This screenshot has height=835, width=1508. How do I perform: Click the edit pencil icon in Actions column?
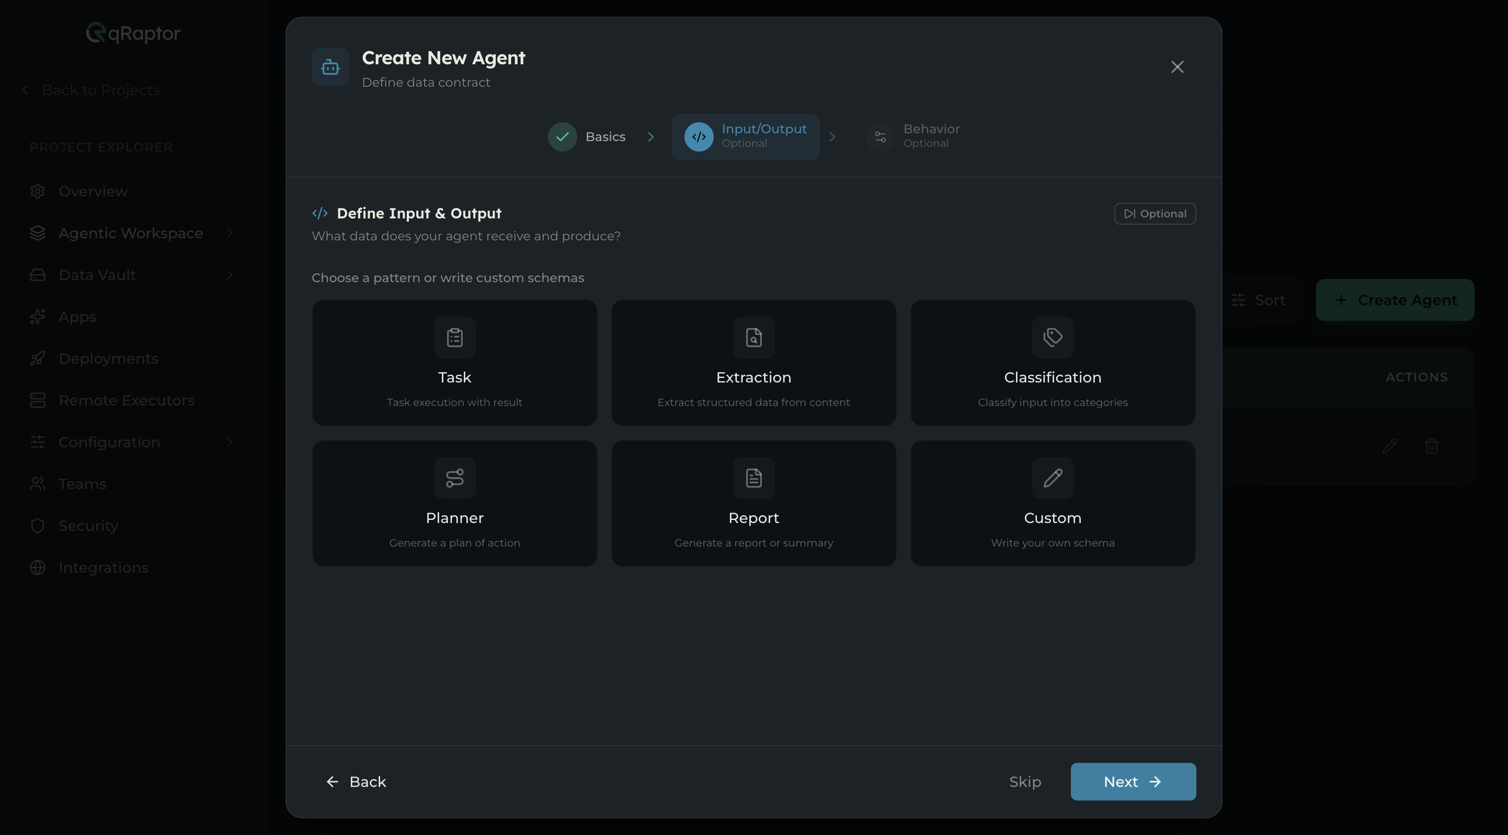[1390, 446]
